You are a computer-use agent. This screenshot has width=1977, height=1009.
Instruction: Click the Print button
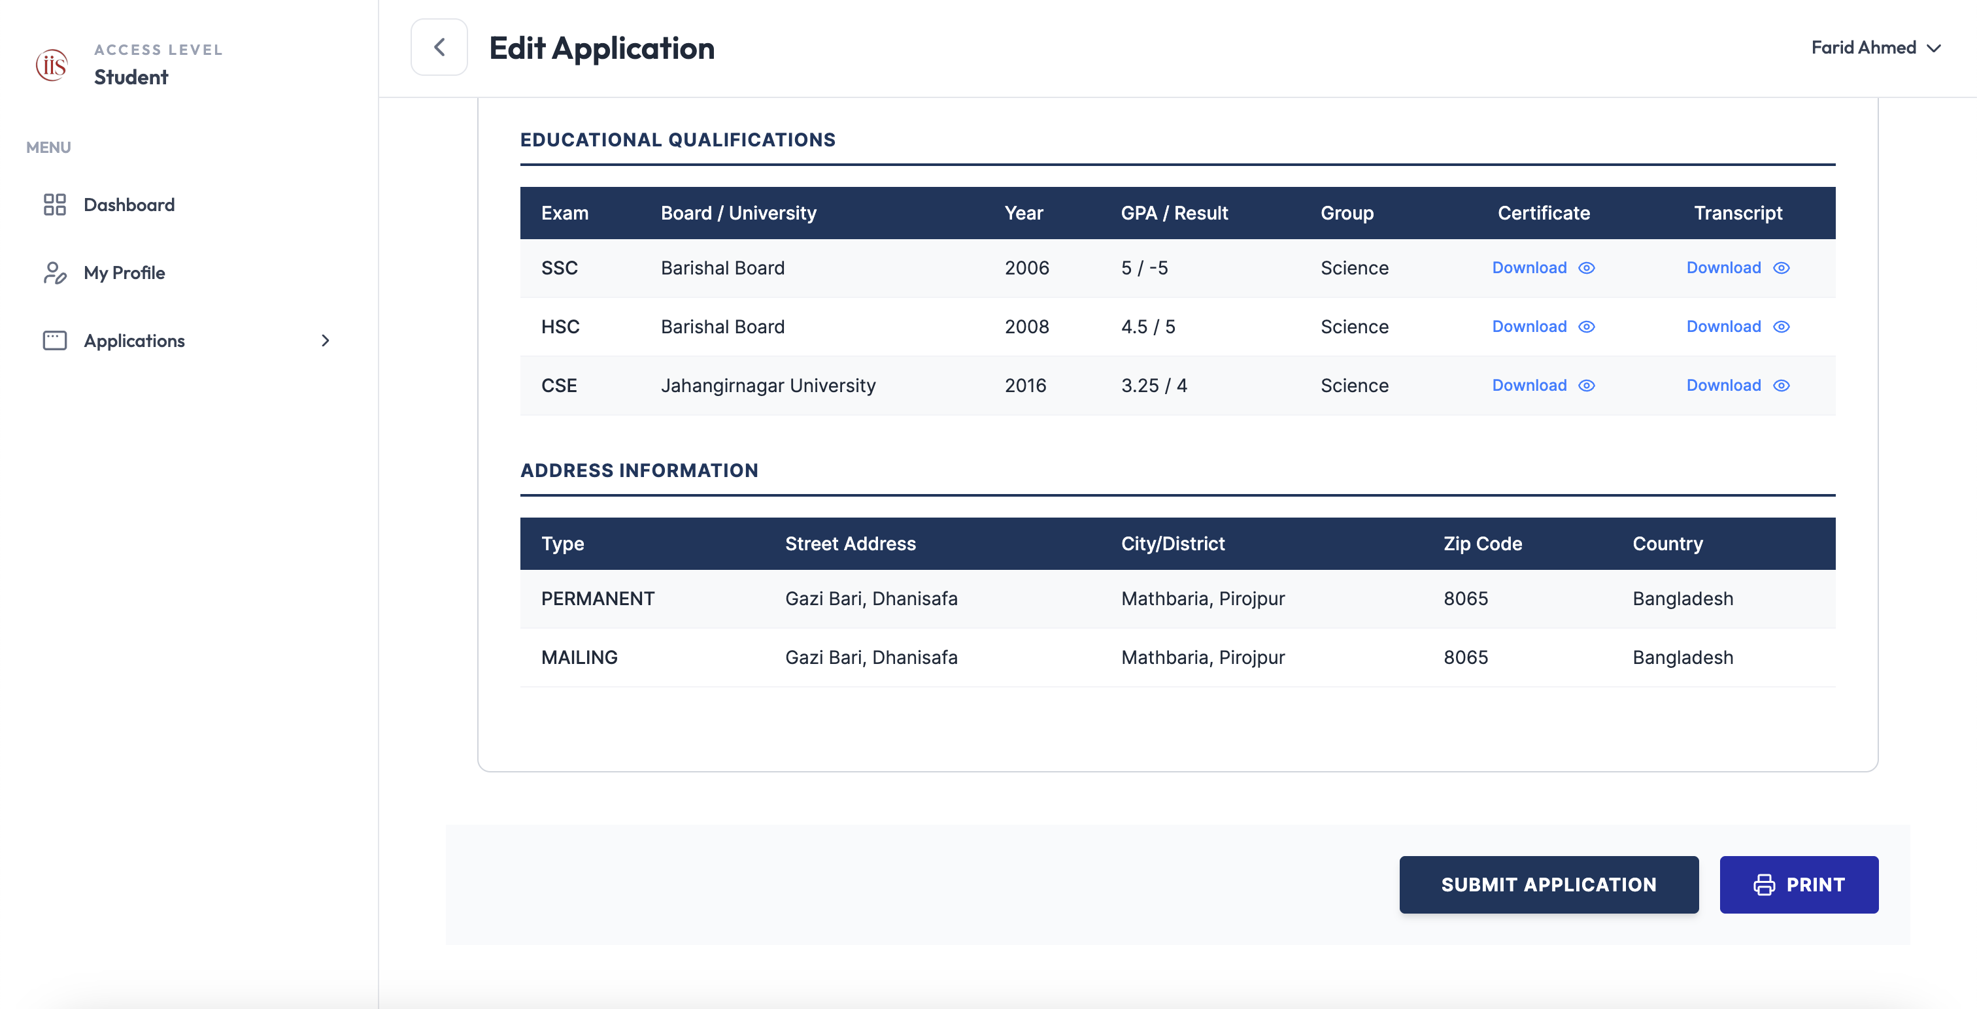(1798, 885)
